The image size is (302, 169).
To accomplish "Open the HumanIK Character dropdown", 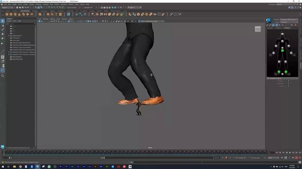I will click(289, 20).
